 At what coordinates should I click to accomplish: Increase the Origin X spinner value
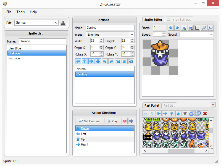[x=101, y=46]
